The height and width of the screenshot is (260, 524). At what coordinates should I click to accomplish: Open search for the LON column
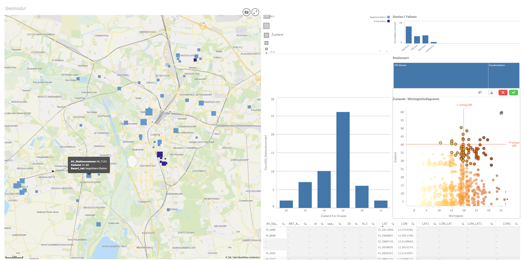click(413, 224)
